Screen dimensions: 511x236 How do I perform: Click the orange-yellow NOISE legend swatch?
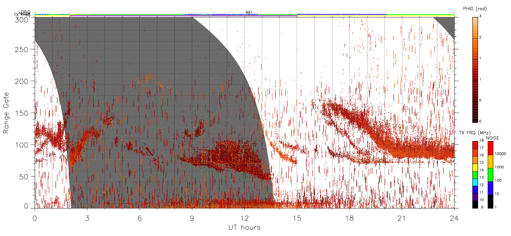(491, 161)
